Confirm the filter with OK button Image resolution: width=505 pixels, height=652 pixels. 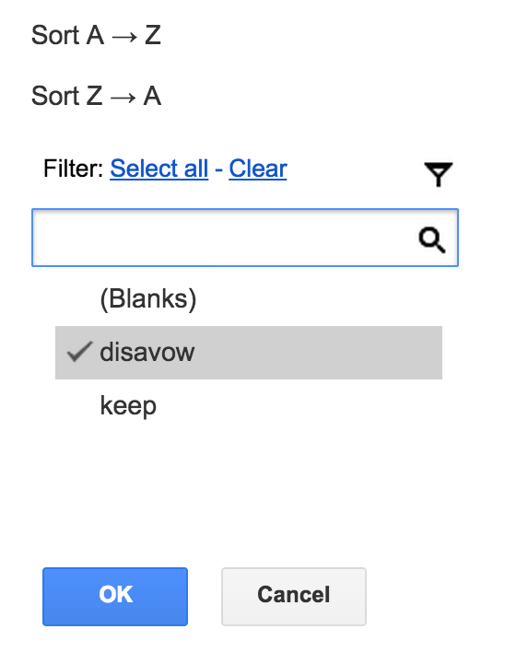(115, 596)
